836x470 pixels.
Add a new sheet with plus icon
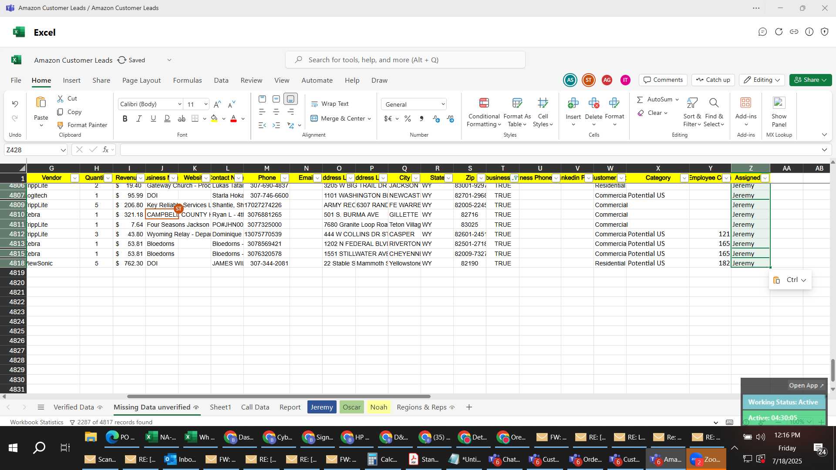pos(469,407)
